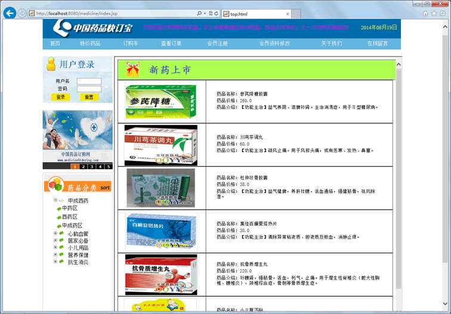Select banner slide number 3
Image resolution: width=451 pixels, height=314 pixels.
tap(92, 167)
